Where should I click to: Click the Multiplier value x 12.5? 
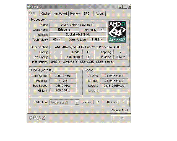pyautogui.click(x=63, y=81)
